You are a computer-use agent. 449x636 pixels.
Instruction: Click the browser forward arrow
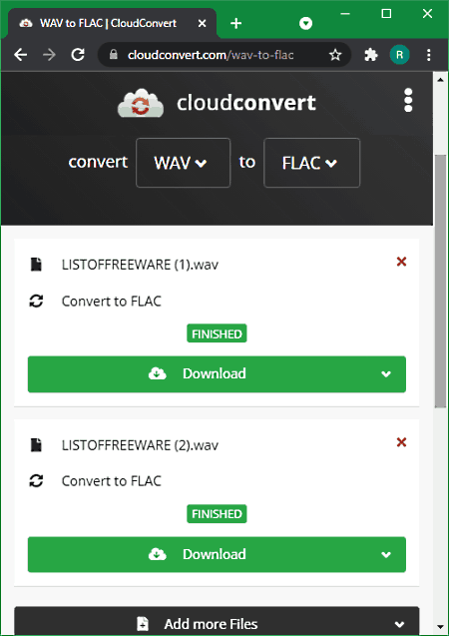[x=49, y=55]
